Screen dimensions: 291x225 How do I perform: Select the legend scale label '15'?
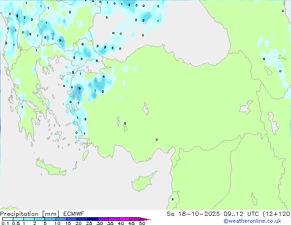(68, 223)
